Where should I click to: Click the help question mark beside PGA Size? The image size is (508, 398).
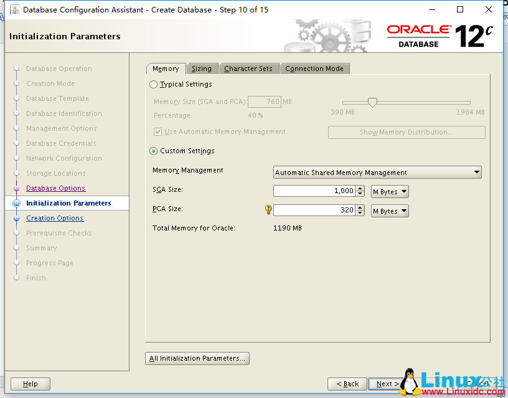coord(268,211)
